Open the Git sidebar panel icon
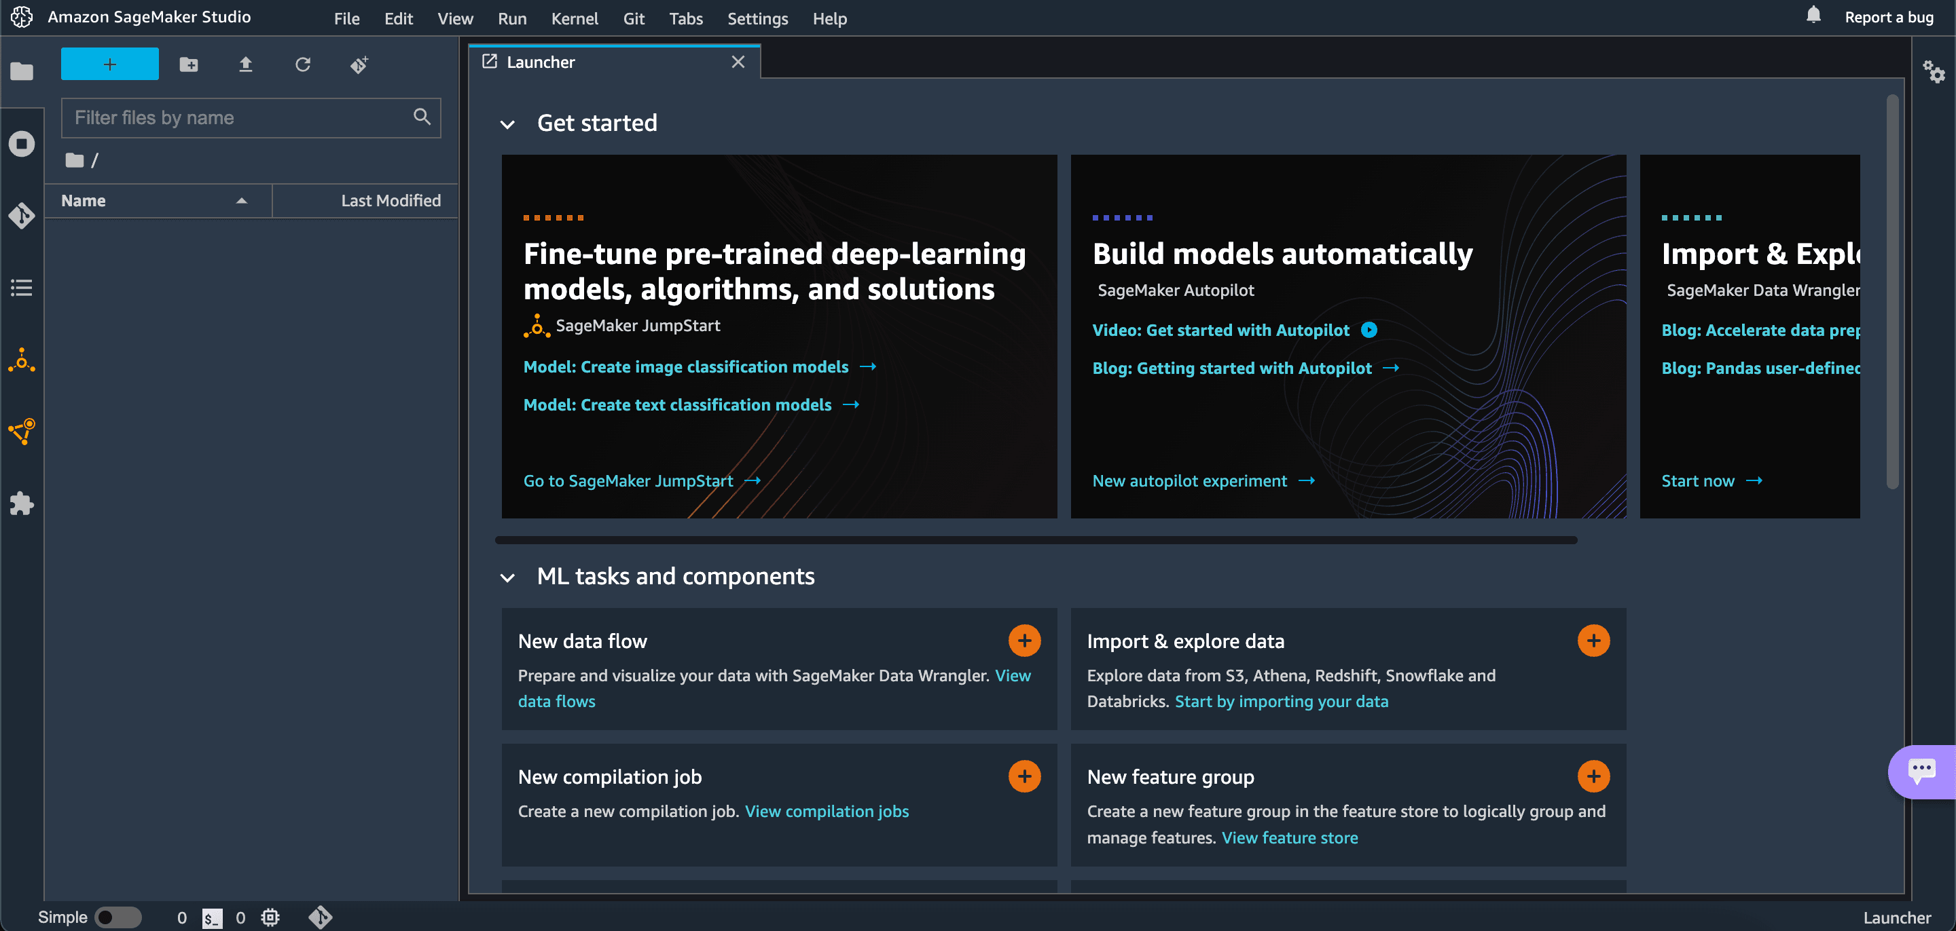This screenshot has width=1956, height=931. [x=21, y=216]
